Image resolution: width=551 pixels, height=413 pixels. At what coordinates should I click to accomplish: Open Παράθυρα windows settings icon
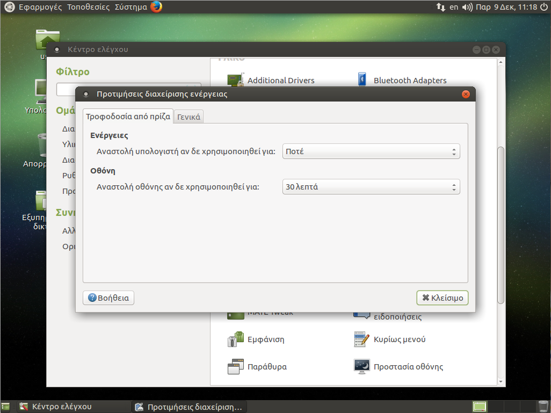236,367
